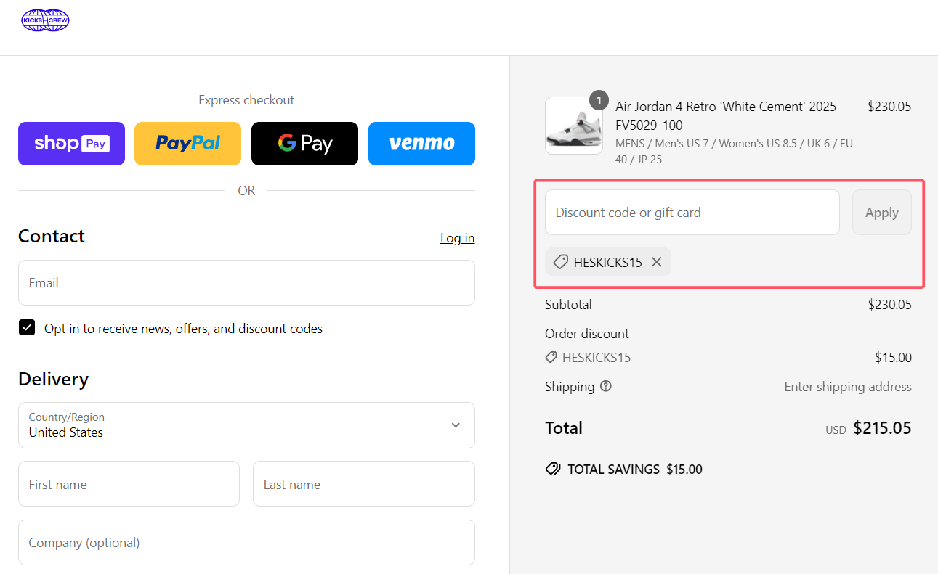Follow the Log in link
938x574 pixels.
click(457, 238)
